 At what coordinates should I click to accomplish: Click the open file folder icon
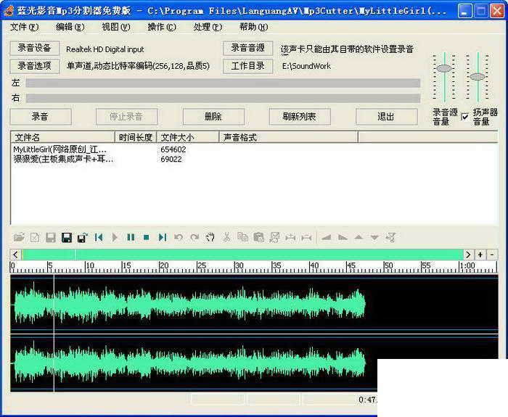click(19, 238)
